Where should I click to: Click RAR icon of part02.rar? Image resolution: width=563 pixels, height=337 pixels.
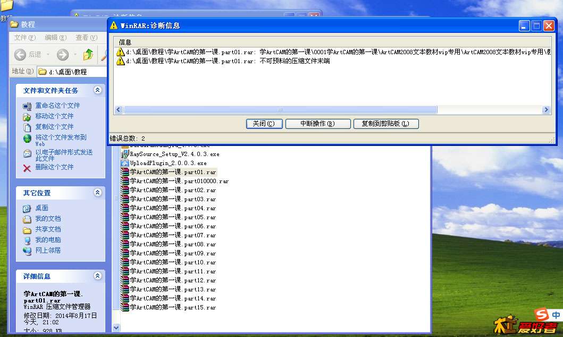tap(124, 190)
